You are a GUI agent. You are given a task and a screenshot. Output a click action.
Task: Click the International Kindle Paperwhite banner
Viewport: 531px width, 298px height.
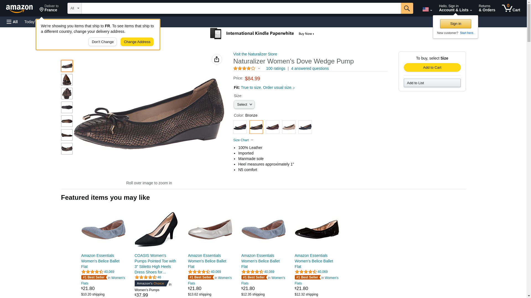click(x=262, y=34)
